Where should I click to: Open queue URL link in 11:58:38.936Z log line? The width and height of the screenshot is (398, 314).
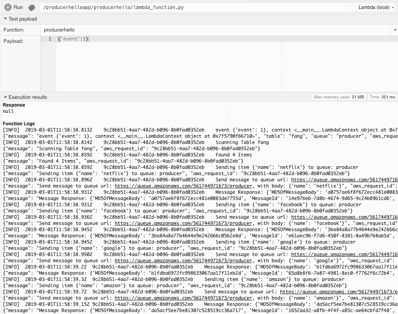tap(344, 217)
